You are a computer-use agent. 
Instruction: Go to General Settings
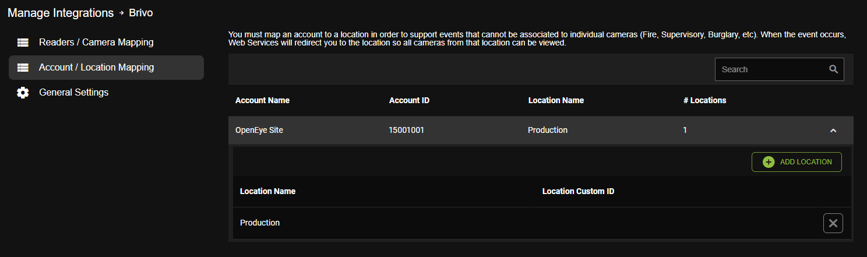pos(106,93)
